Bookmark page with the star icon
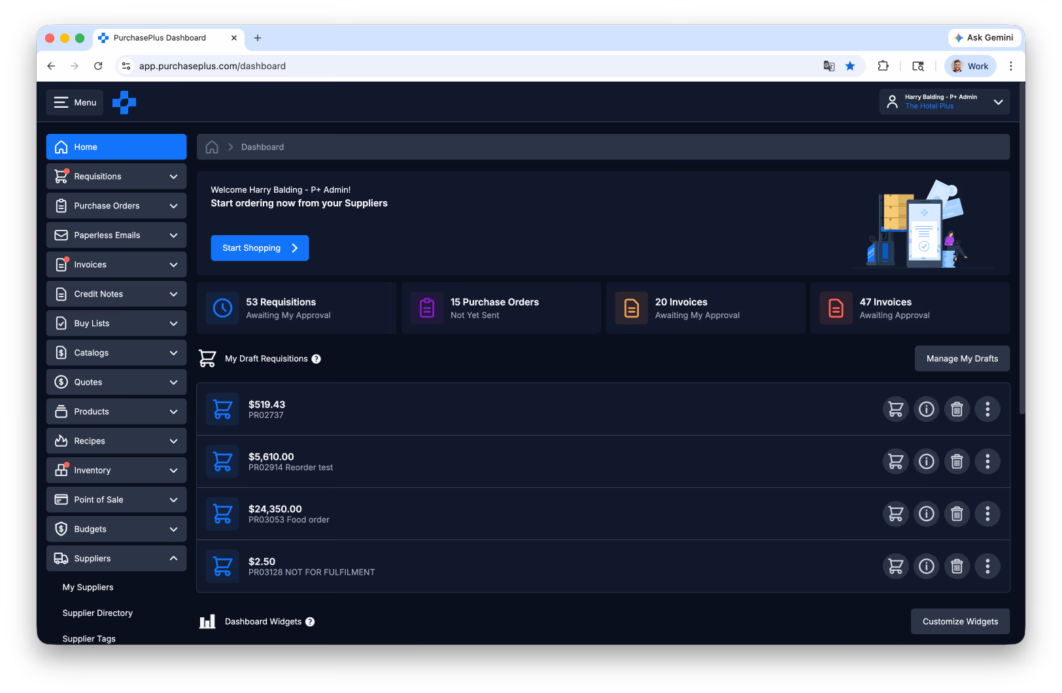Image resolution: width=1062 pixels, height=693 pixels. tap(850, 66)
